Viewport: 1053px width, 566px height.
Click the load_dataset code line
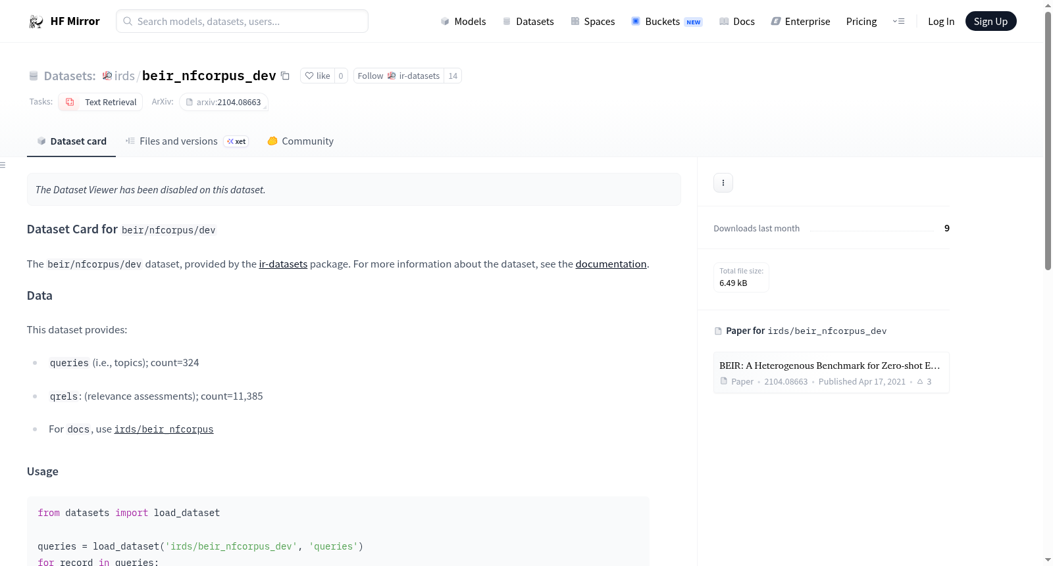[201, 546]
